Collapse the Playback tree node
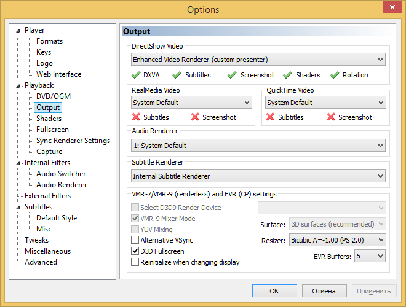The height and width of the screenshot is (307, 406). 18,86
